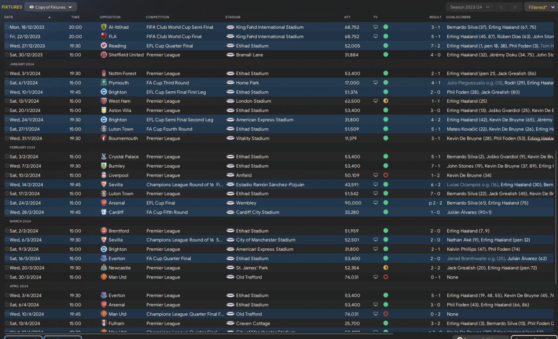Image resolution: width=558 pixels, height=339 pixels.
Task: Click the Goalscorers column header
Action: tap(458, 17)
